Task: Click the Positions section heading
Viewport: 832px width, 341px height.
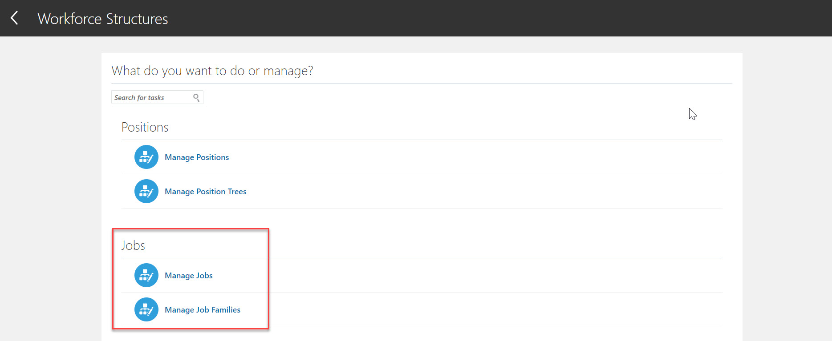Action: pyautogui.click(x=145, y=128)
